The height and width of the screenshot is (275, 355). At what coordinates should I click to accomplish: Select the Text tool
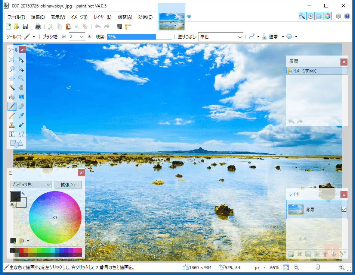12,134
